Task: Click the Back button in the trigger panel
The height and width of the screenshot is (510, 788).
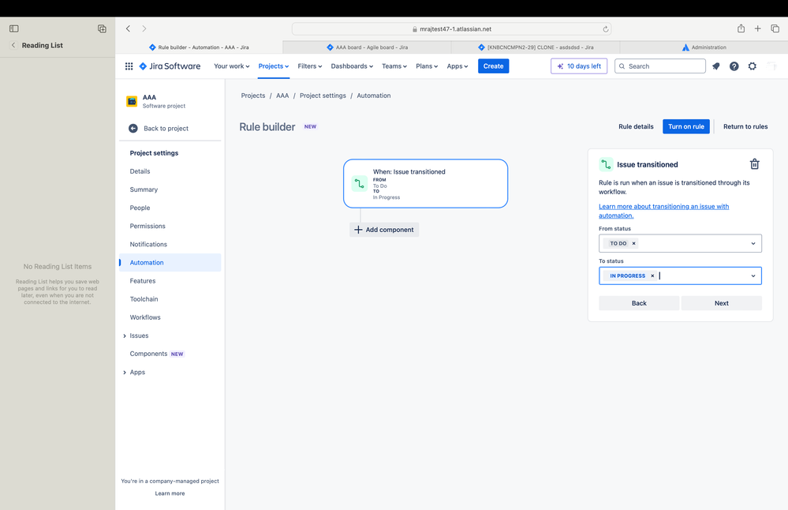Action: 639,303
